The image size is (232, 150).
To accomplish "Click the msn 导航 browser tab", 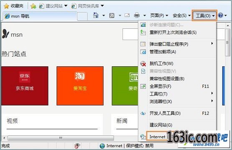I will [40, 16].
